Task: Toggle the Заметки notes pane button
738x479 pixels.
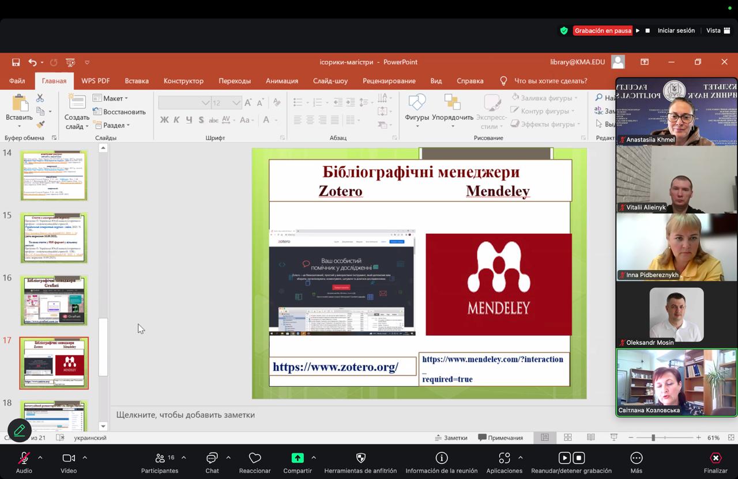Action: (x=451, y=438)
